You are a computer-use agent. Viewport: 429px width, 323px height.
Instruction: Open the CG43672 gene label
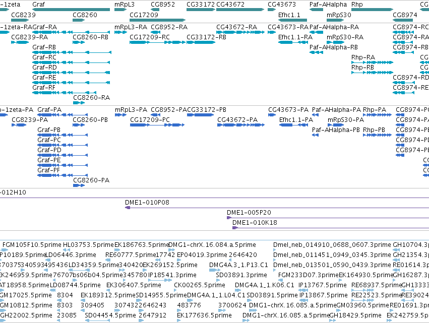point(230,5)
